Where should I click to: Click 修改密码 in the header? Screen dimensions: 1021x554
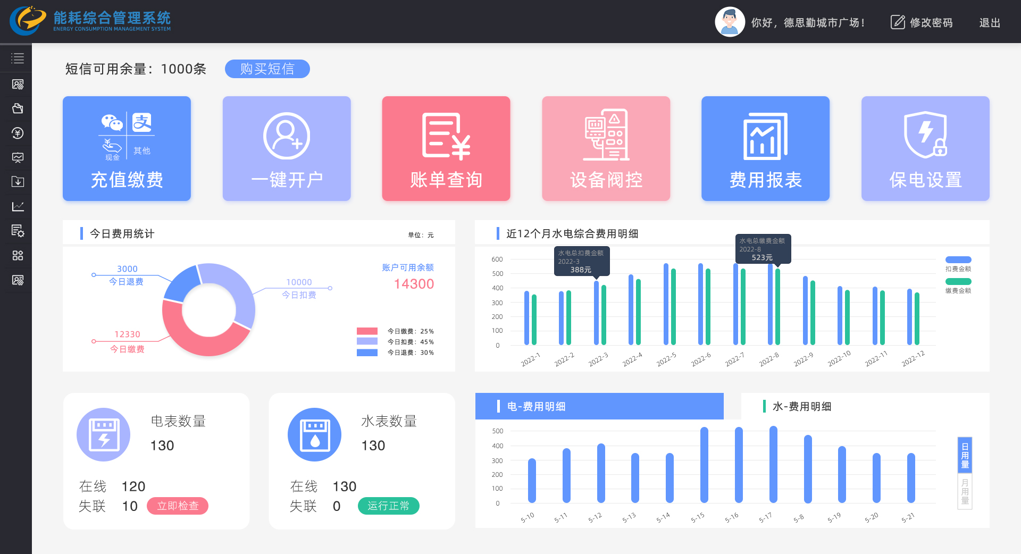point(922,22)
